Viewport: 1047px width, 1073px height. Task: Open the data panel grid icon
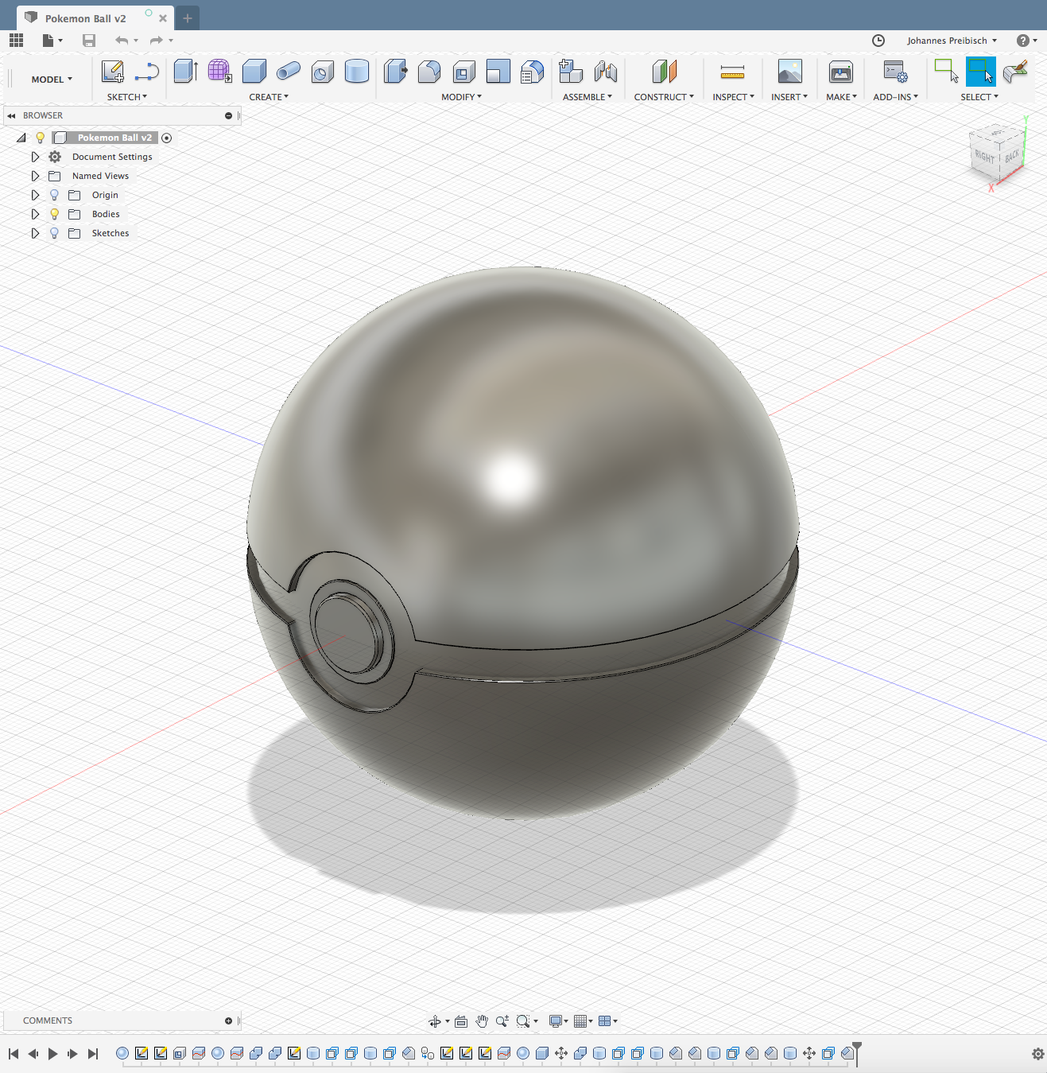(x=17, y=41)
